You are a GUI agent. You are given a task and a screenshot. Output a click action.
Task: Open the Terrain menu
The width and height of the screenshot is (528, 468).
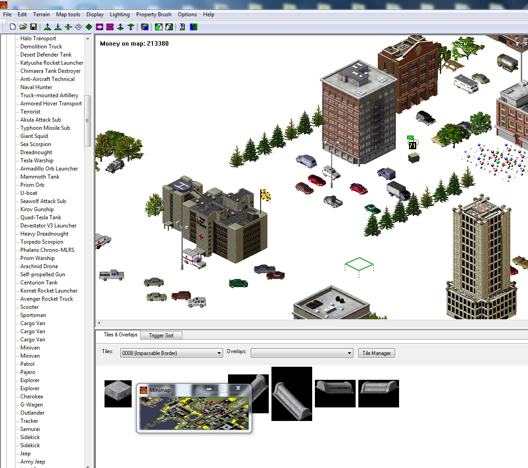pos(41,14)
